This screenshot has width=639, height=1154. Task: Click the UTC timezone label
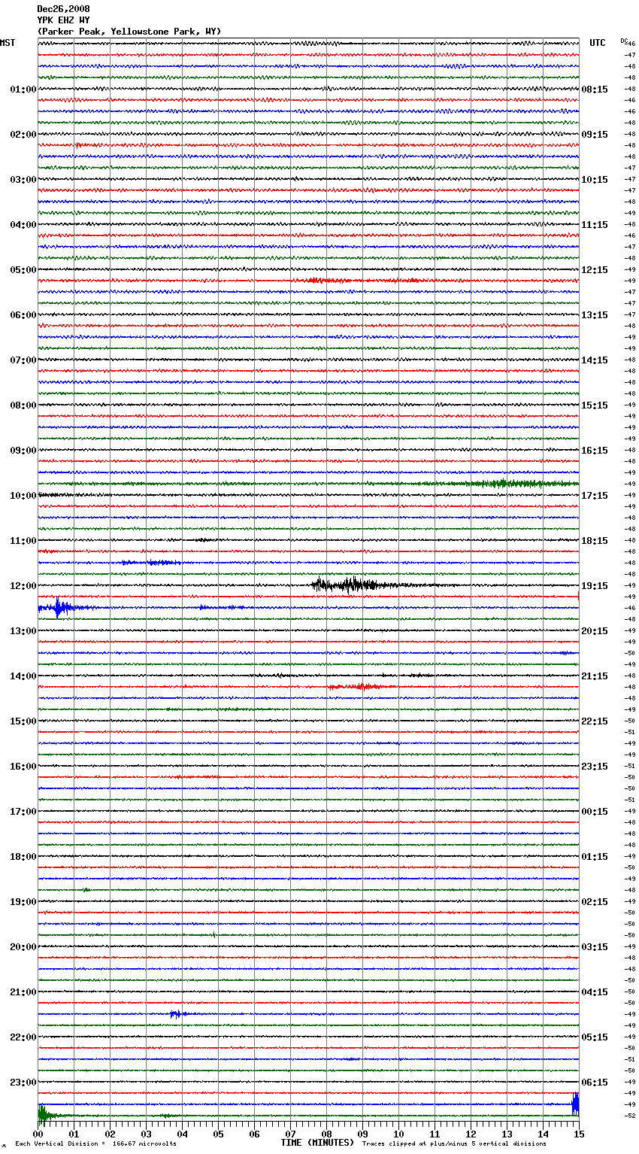coord(598,43)
